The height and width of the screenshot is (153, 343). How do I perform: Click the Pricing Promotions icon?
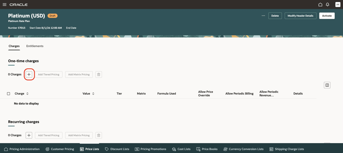click(x=137, y=149)
